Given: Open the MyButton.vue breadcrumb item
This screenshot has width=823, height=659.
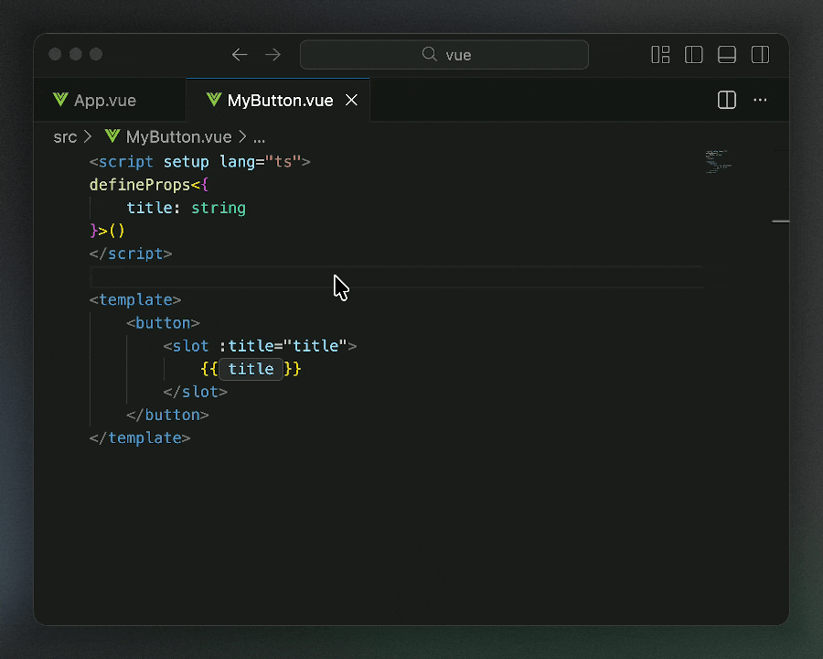Looking at the screenshot, I should (178, 136).
